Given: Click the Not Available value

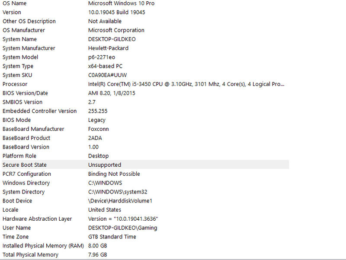Looking at the screenshot, I should 105,21.
